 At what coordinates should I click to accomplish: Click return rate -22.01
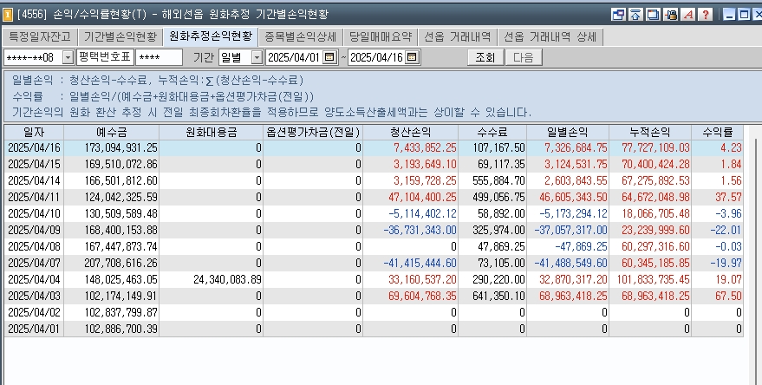pyautogui.click(x=726, y=230)
